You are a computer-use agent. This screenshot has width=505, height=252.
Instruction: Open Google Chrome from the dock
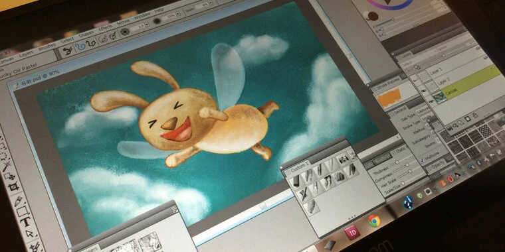pos(374,221)
